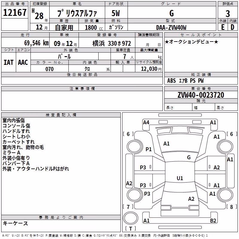Select office notice キーケース
Screen dimensions: 239x239
pyautogui.click(x=16, y=223)
